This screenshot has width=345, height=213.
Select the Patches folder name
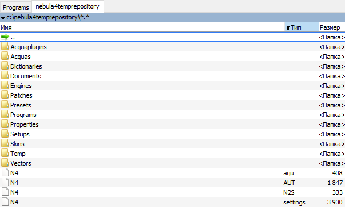[x=21, y=95]
